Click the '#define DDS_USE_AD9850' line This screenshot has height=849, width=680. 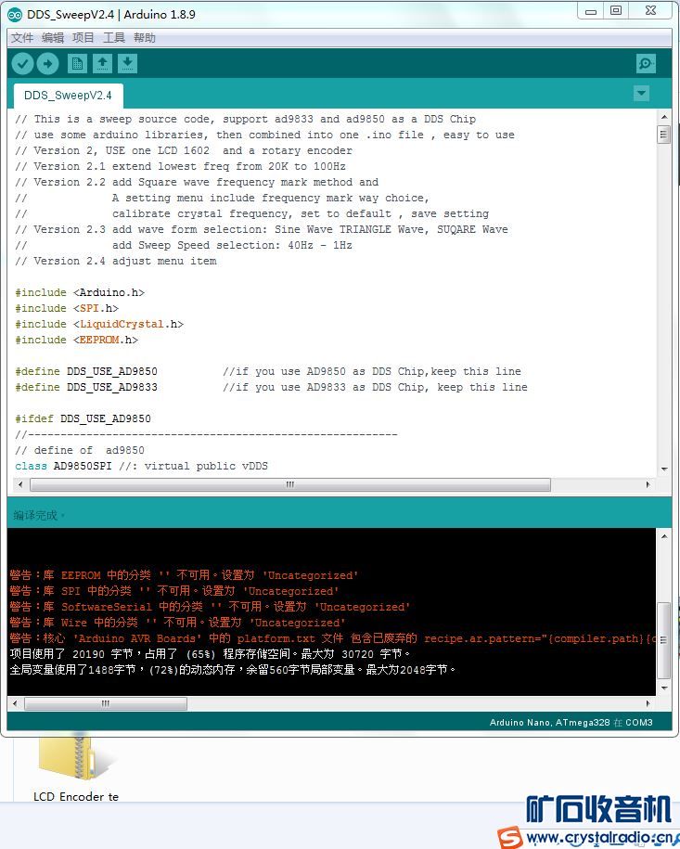coord(268,371)
